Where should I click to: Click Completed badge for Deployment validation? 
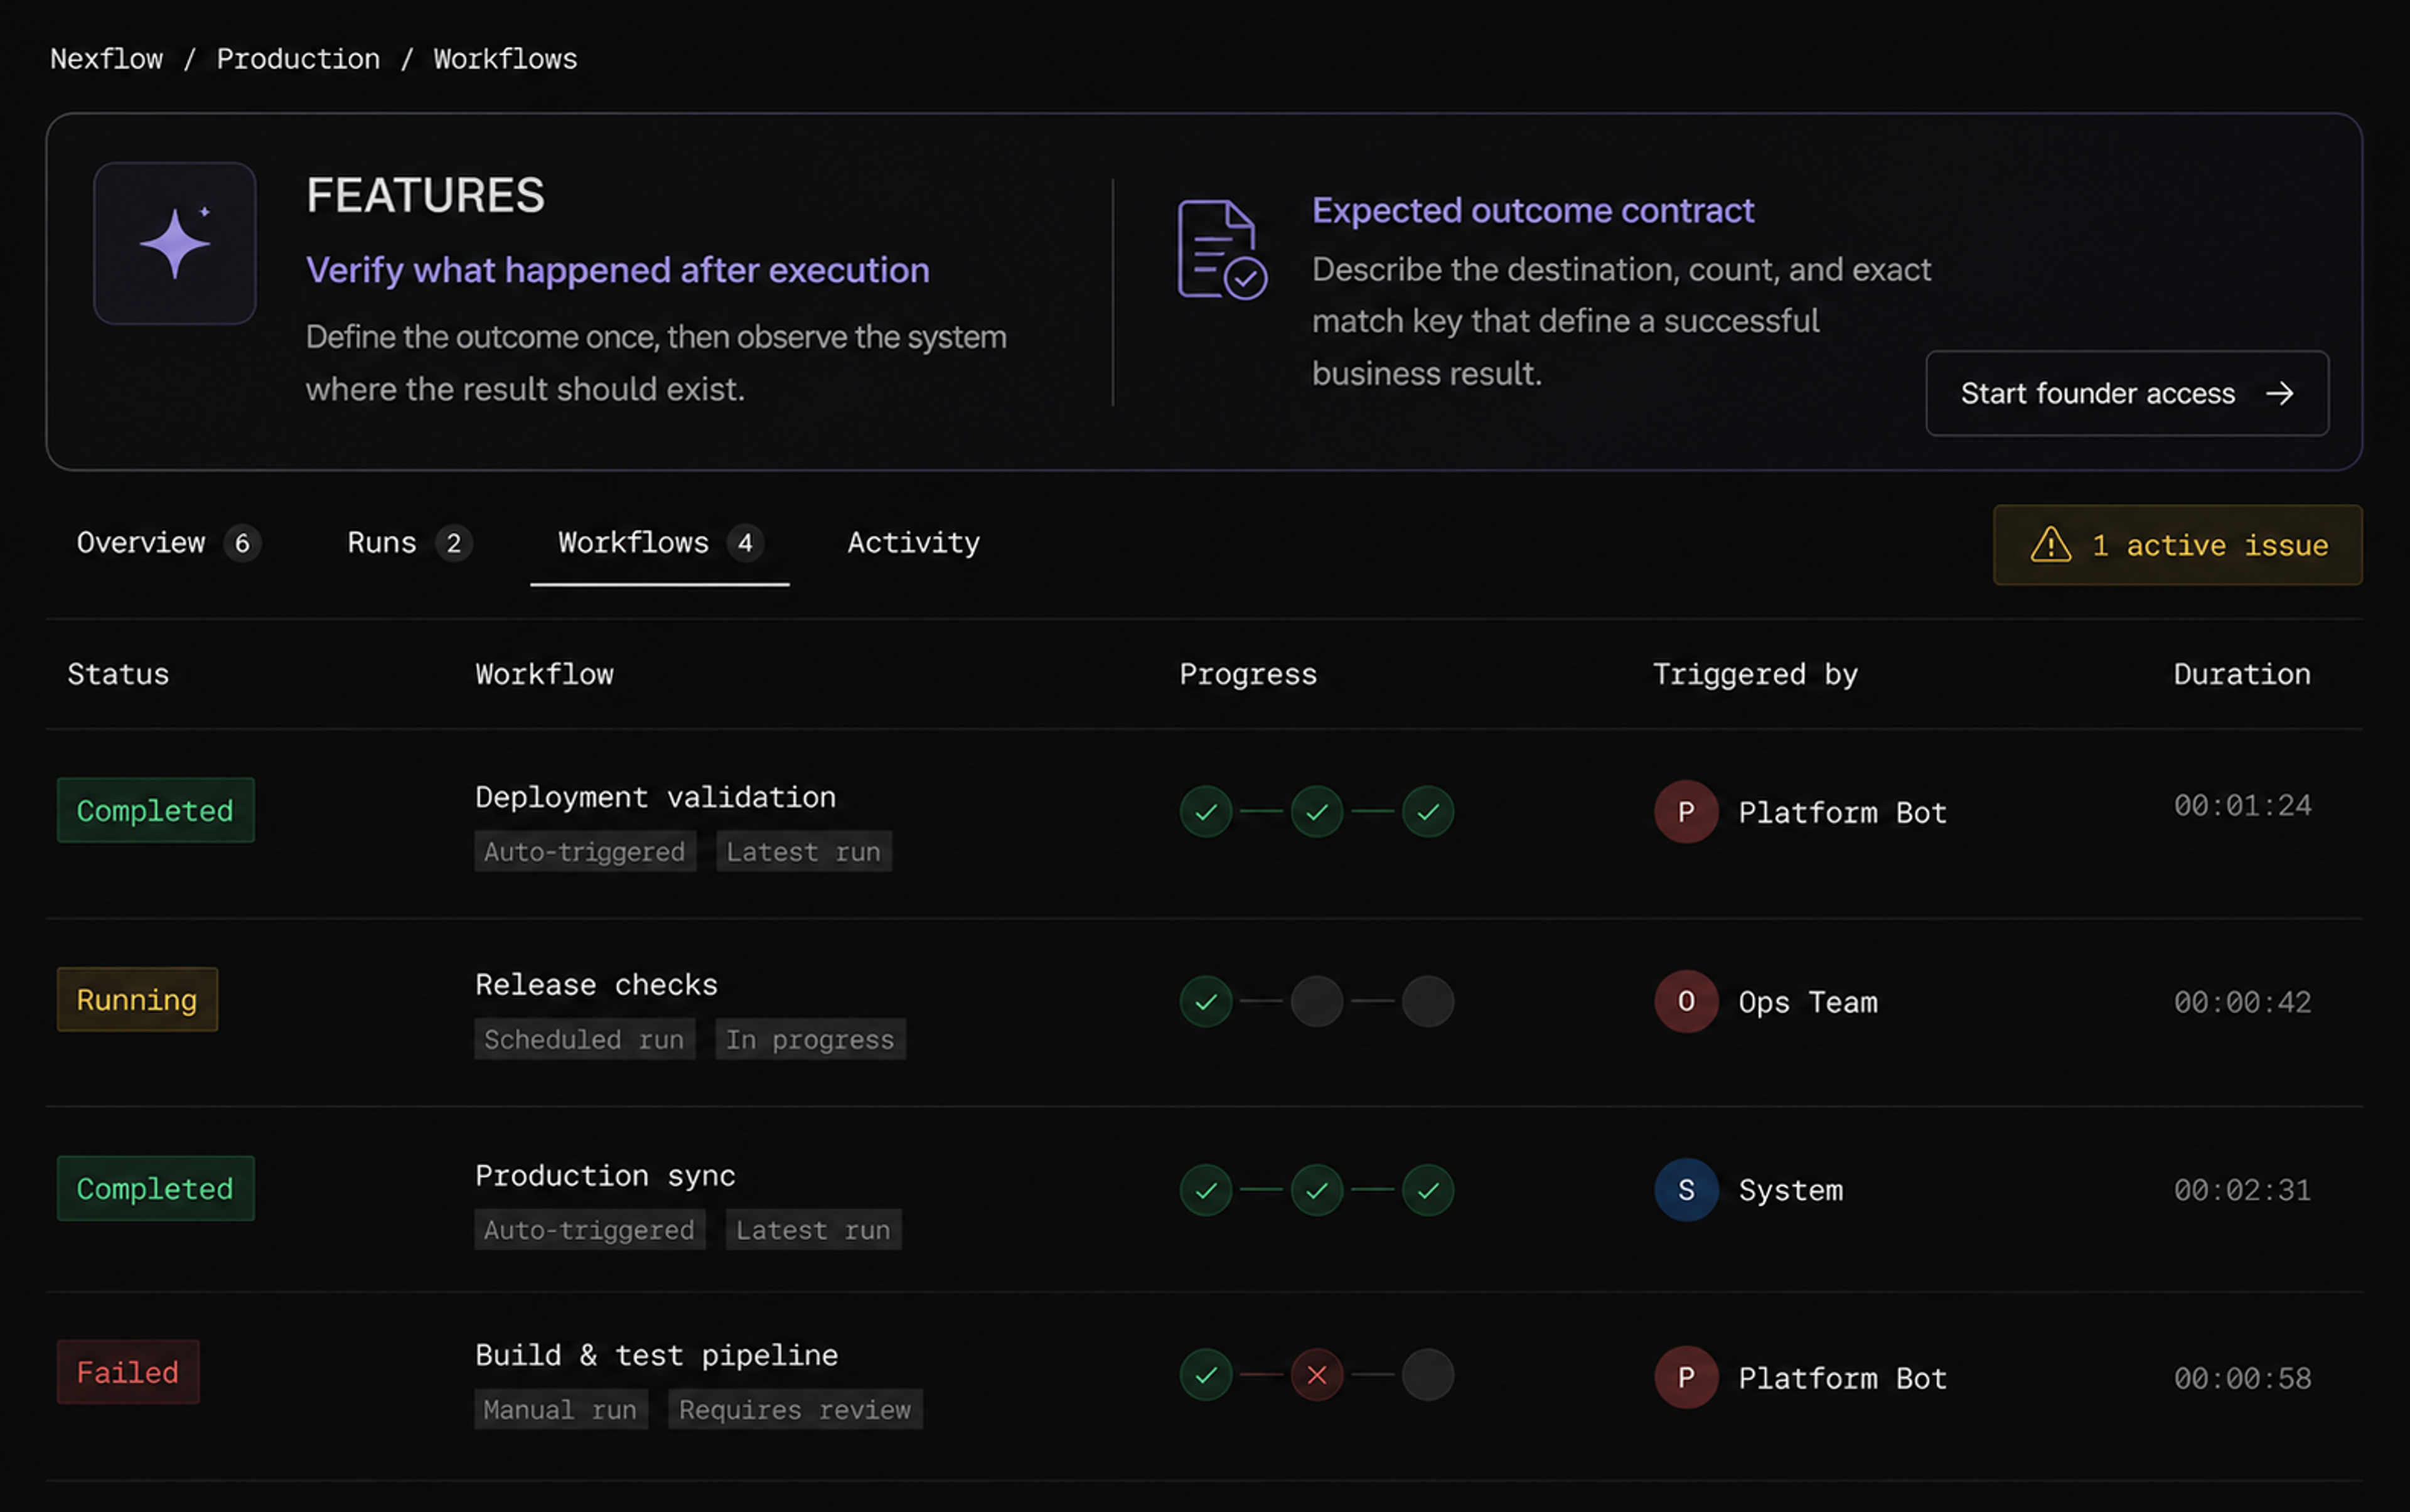click(x=156, y=810)
